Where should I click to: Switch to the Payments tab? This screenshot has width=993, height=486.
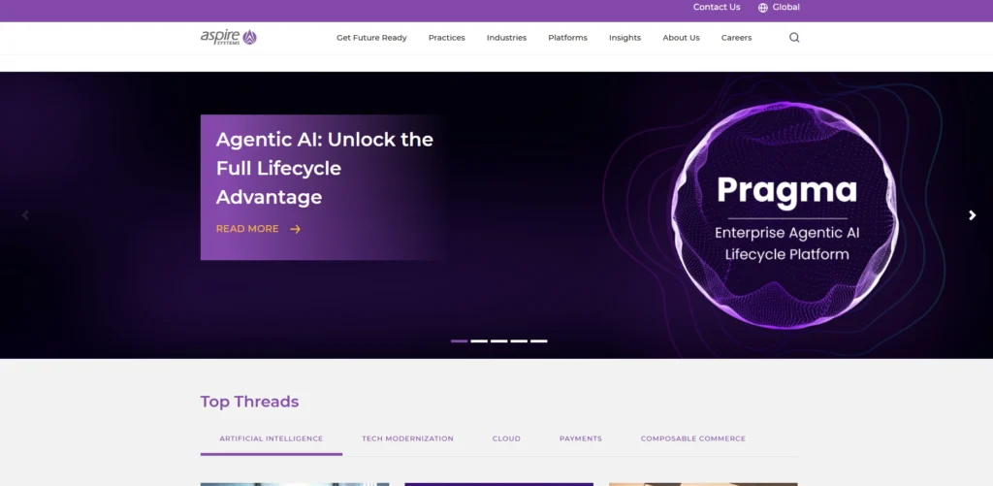coord(581,438)
